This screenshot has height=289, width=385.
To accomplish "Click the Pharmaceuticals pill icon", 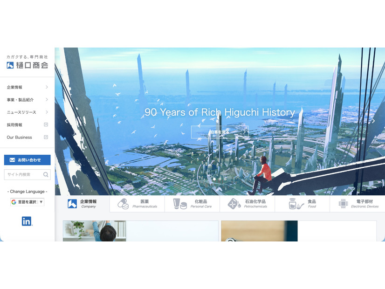I will click(x=123, y=204).
